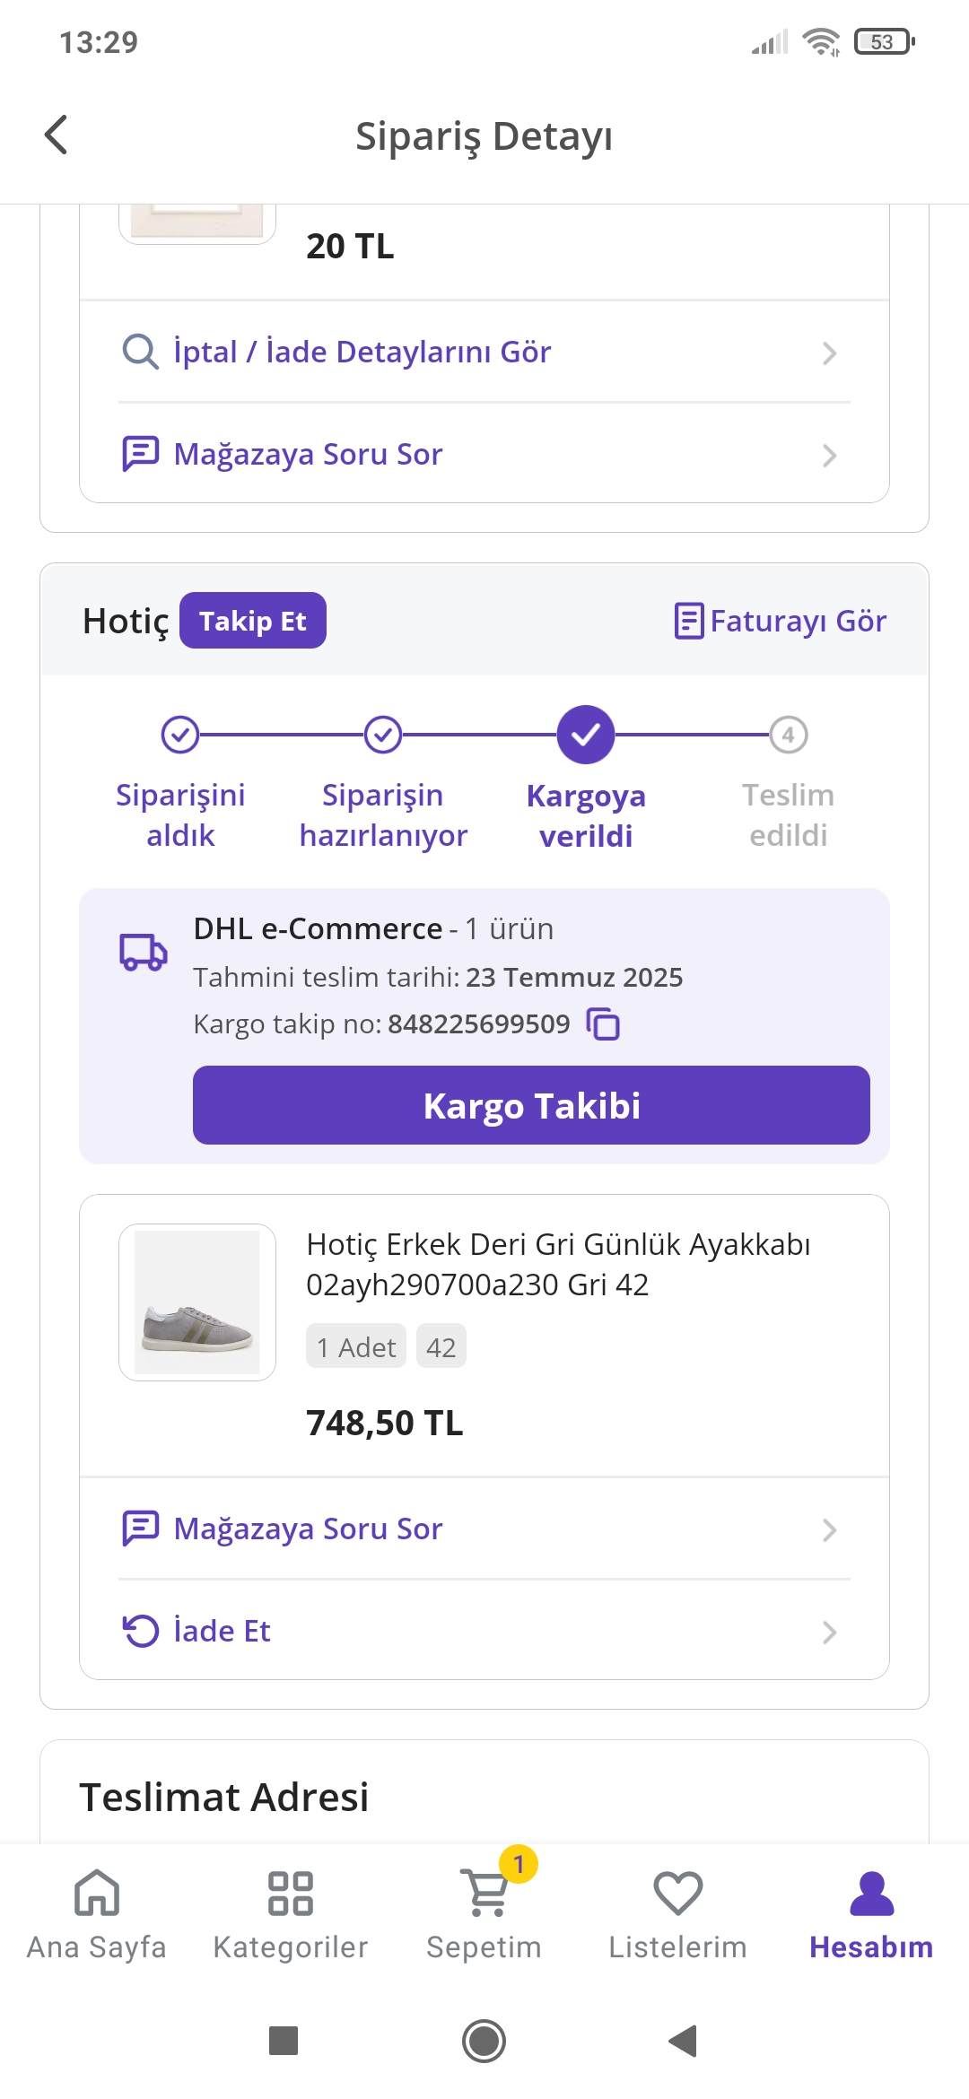Tap the İade Et return icon

coord(140,1631)
